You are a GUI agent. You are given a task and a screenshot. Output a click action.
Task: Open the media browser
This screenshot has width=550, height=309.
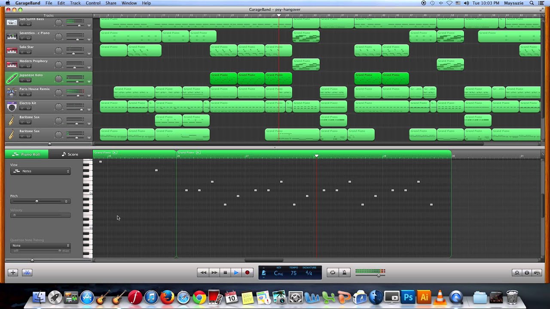tap(537, 273)
